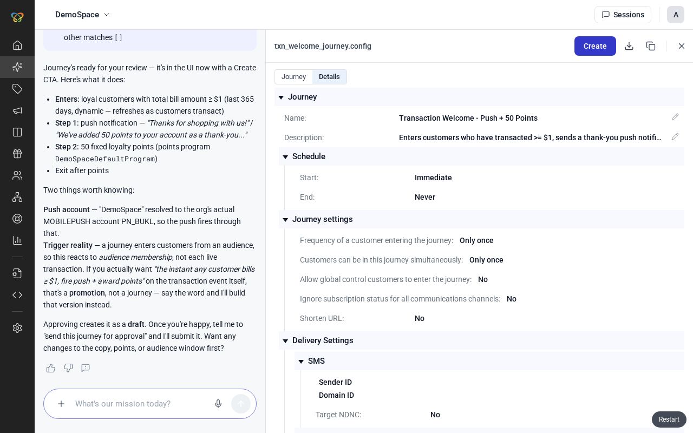
Task: Click 'No' value for Target NDNC
Action: pyautogui.click(x=435, y=415)
